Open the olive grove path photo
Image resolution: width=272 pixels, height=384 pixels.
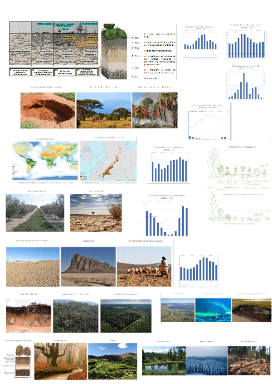35,213
